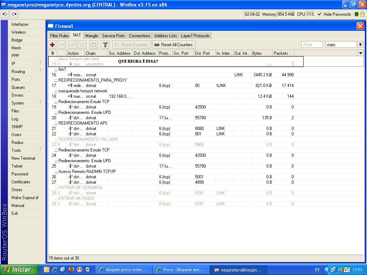Sort table by Dst. Port column header

205,53
